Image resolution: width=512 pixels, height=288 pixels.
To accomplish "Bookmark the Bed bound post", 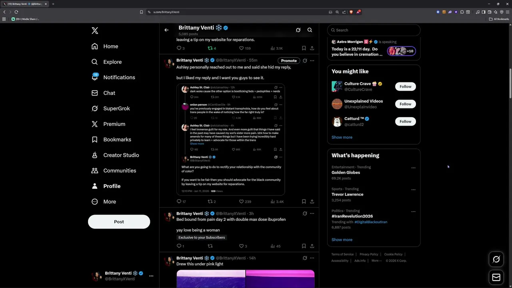I will pyautogui.click(x=304, y=246).
